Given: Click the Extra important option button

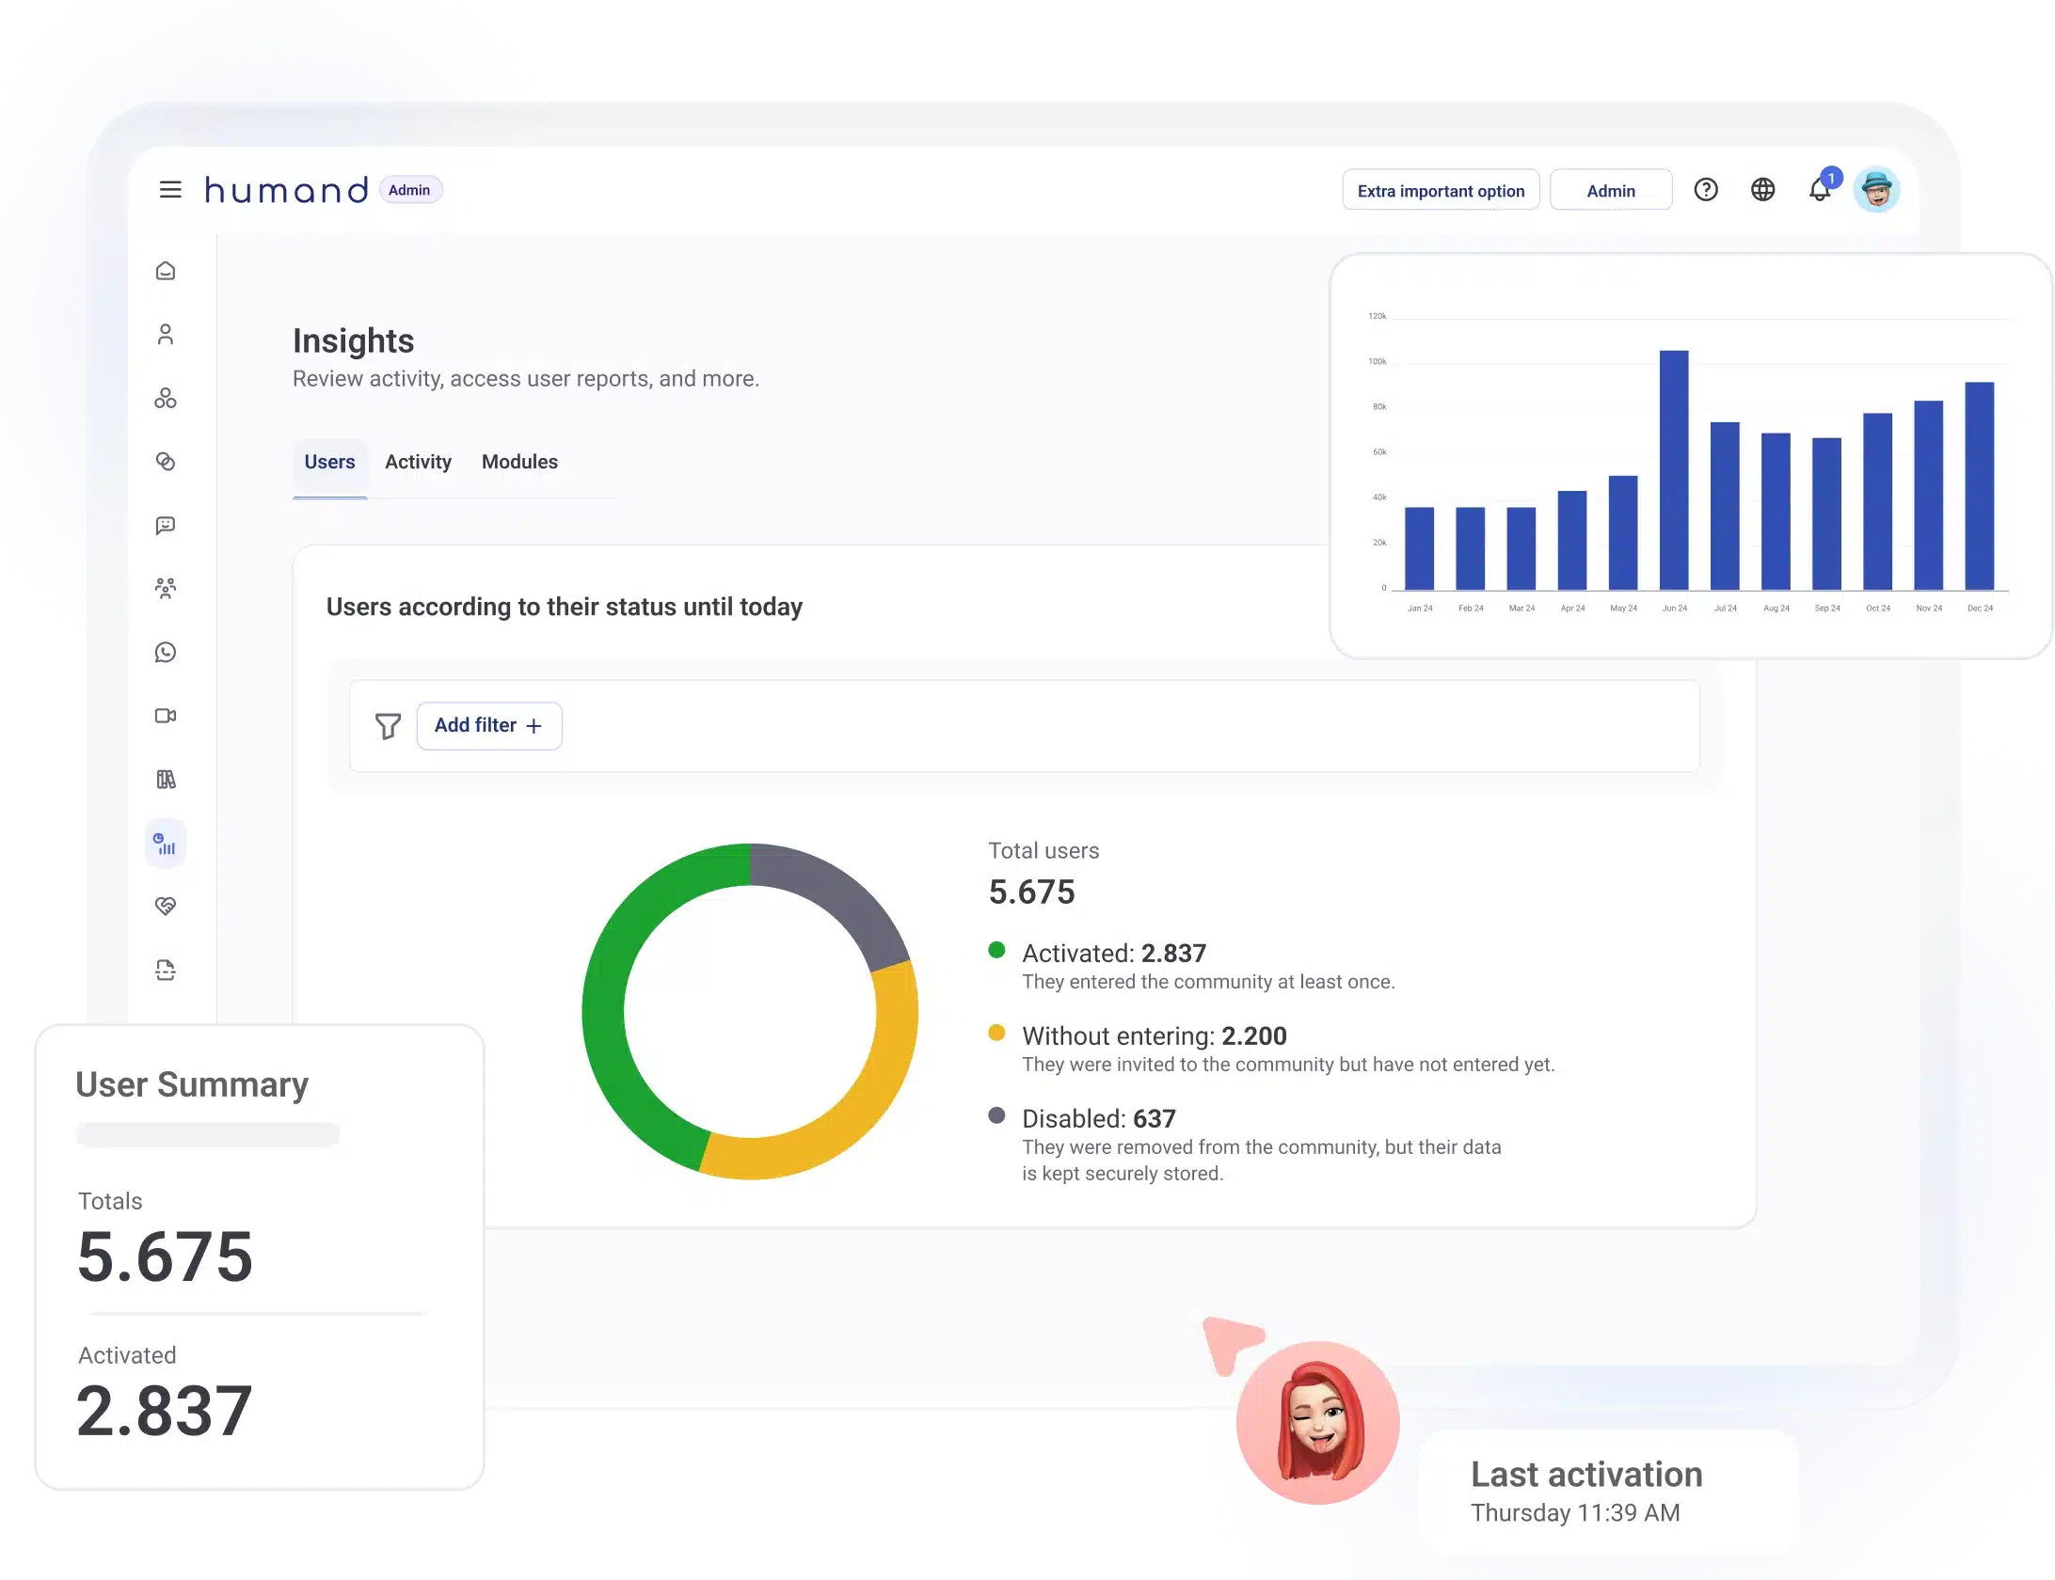Looking at the screenshot, I should point(1441,190).
